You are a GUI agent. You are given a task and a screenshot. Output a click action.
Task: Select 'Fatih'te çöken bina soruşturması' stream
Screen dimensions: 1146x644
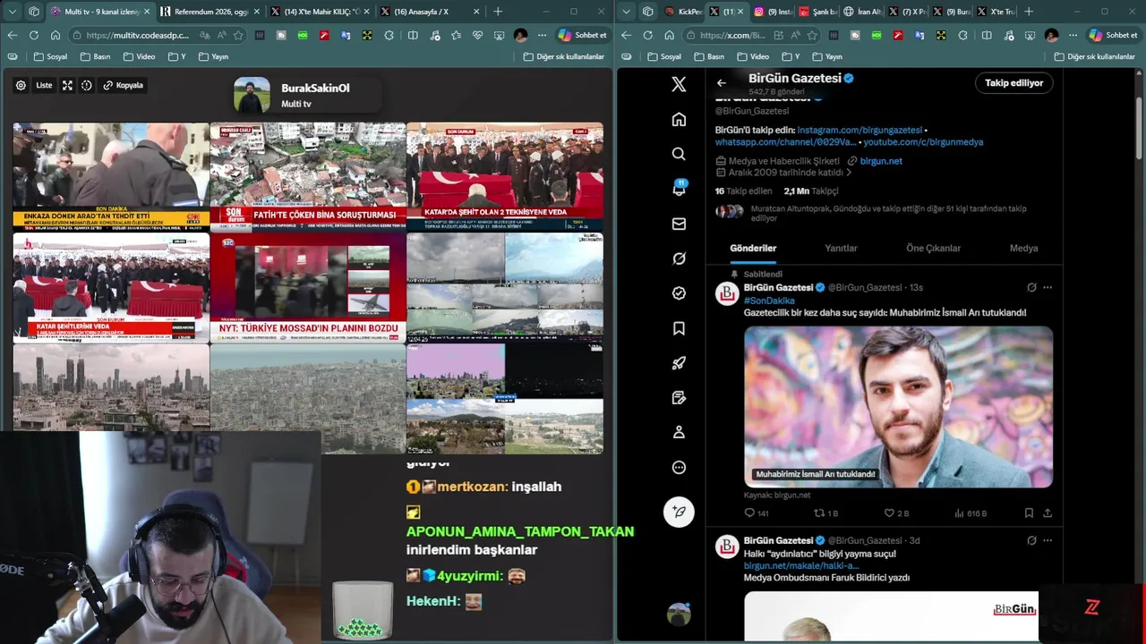click(307, 176)
